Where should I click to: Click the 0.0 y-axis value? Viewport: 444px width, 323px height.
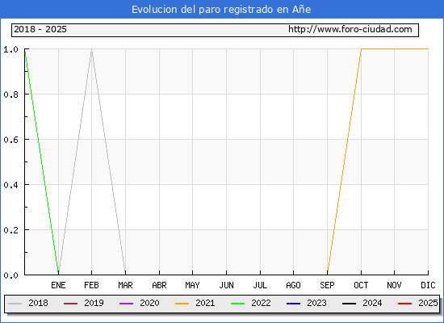(10, 275)
